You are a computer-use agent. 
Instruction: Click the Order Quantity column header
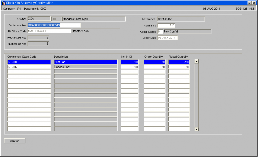coord(154,57)
